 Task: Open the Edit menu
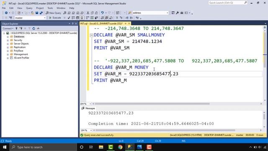(11, 8)
